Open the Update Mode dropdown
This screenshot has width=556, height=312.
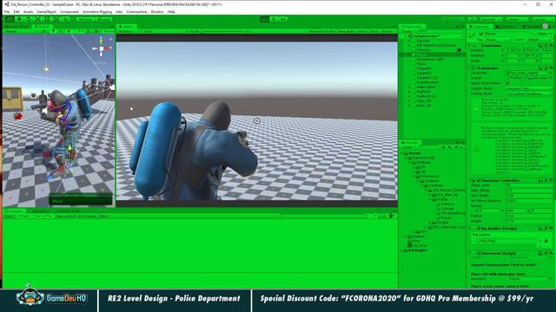(x=529, y=88)
